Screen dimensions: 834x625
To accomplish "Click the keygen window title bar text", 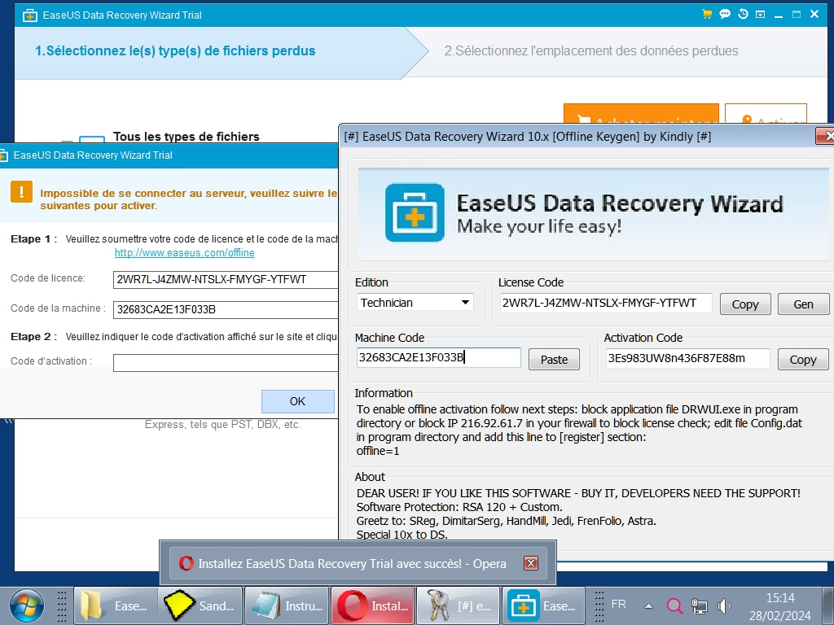I will [528, 137].
